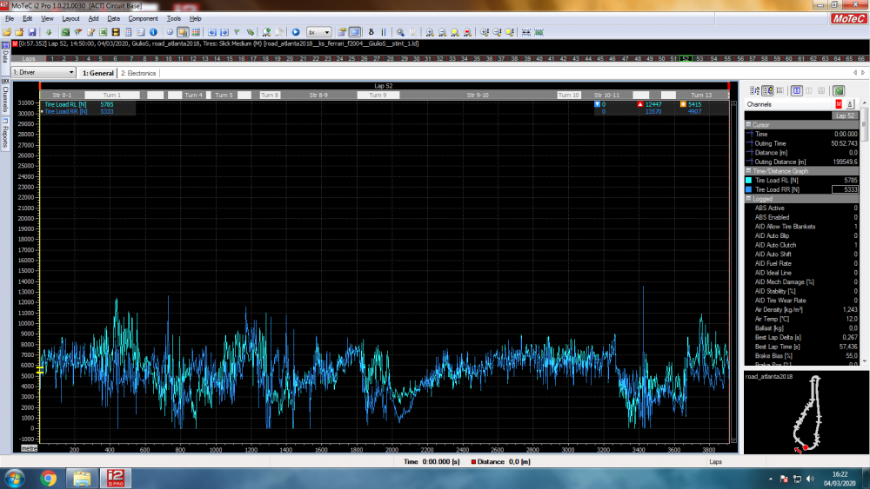Toggle the red M button beside Channels
This screenshot has height=489, width=870.
[x=839, y=104]
